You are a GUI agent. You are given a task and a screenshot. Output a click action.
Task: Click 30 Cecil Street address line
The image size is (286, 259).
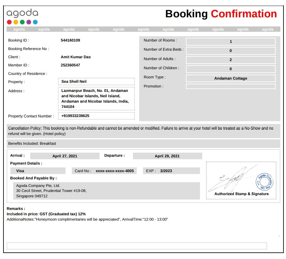51,191
